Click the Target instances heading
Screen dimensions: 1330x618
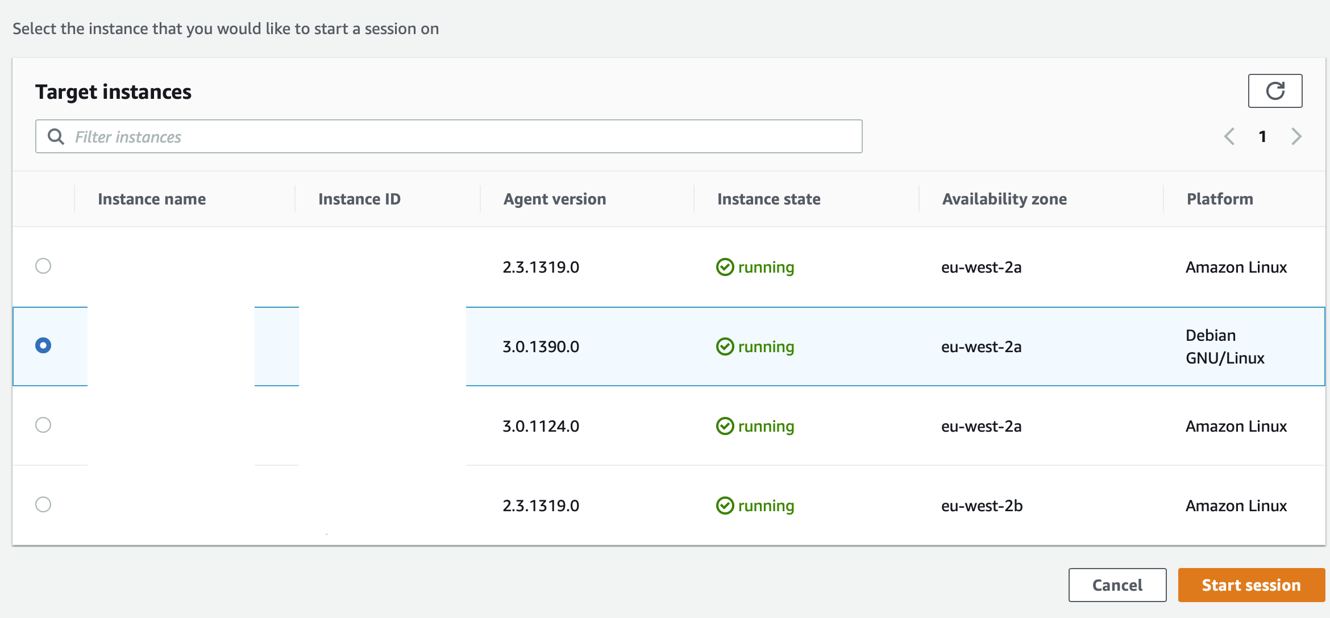tap(113, 92)
